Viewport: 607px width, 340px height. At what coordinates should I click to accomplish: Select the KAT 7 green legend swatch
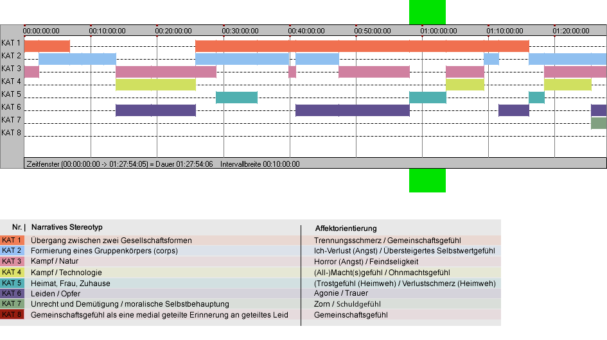pyautogui.click(x=12, y=303)
